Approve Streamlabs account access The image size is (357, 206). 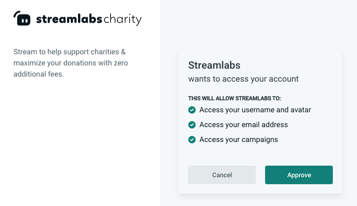[x=299, y=175]
